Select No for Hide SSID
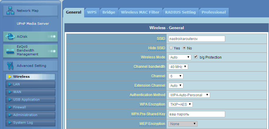This screenshot has width=269, height=129. click(185, 48)
